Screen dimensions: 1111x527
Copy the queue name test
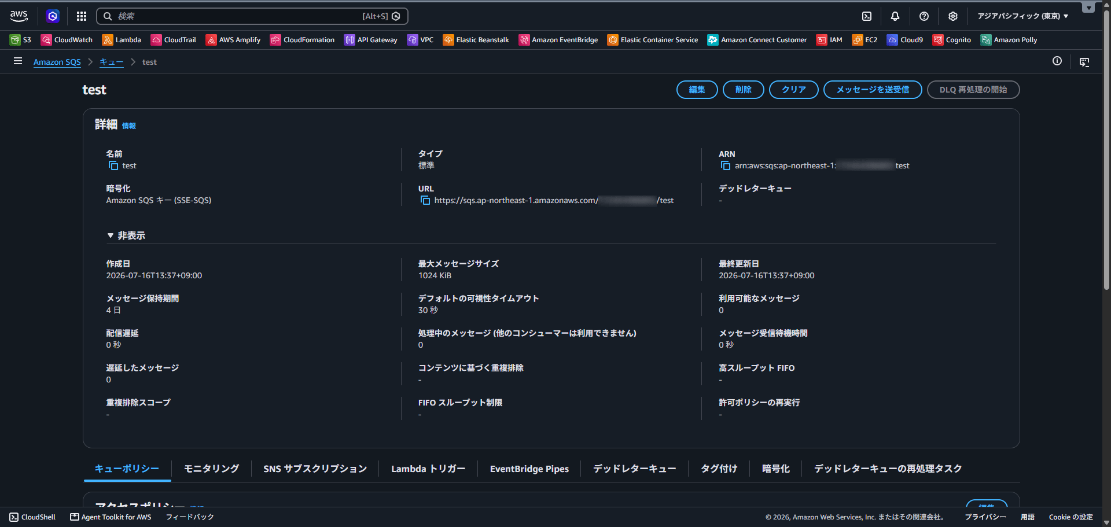pyautogui.click(x=113, y=166)
